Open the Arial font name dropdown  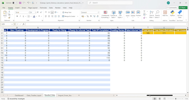[29, 12]
